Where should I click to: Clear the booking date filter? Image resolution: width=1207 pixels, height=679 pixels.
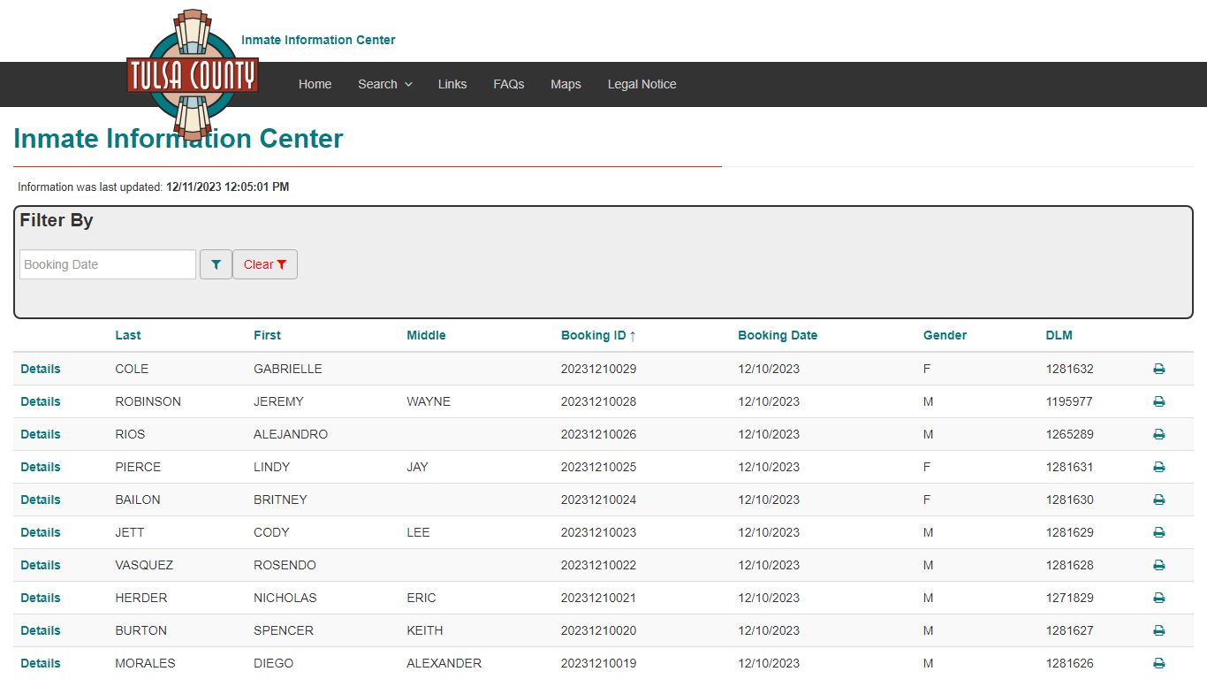pyautogui.click(x=265, y=264)
